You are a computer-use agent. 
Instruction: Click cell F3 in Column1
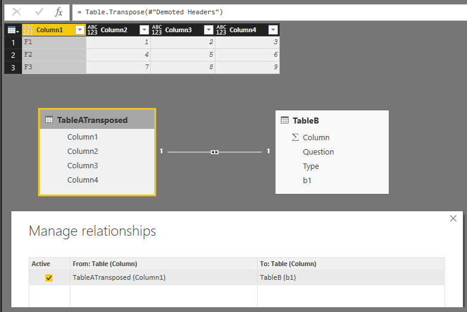pos(54,67)
